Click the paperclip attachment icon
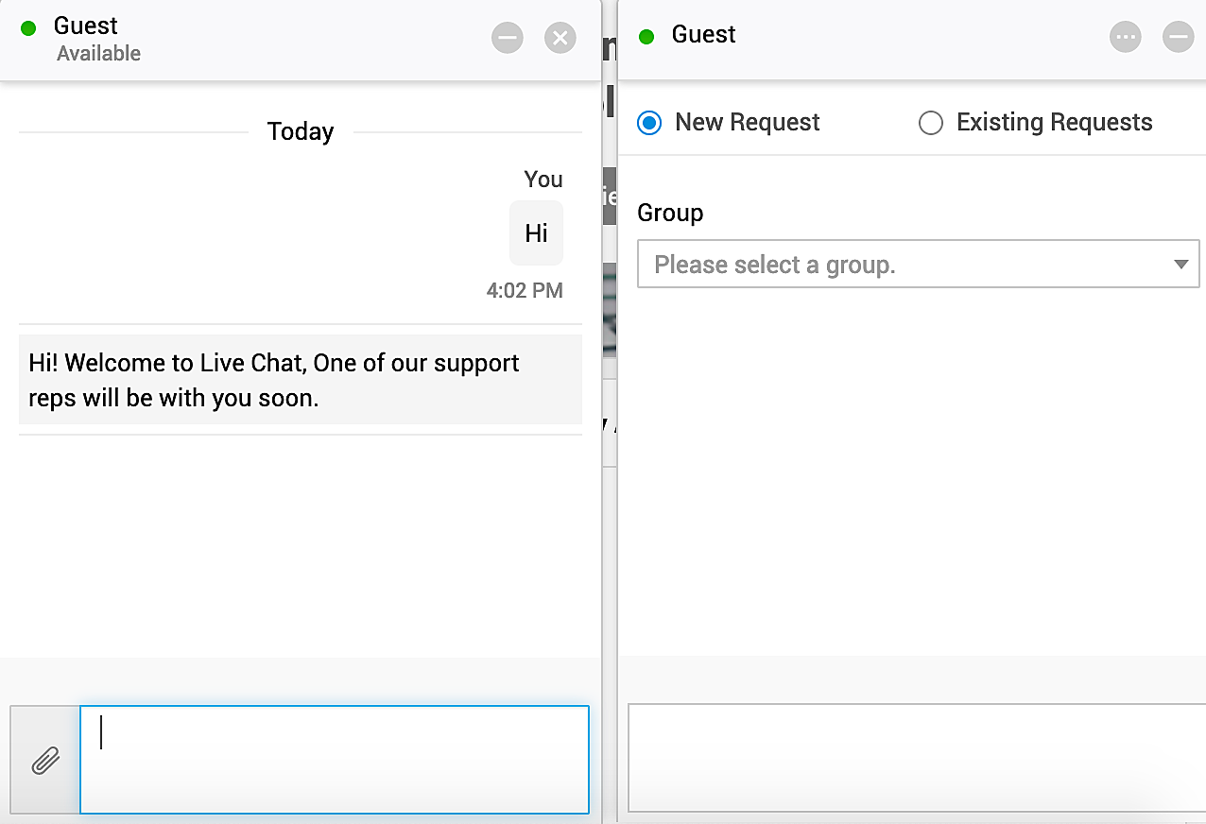 [x=44, y=760]
